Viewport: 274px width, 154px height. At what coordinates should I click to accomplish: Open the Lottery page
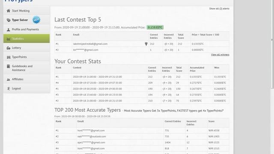[x=27, y=48]
